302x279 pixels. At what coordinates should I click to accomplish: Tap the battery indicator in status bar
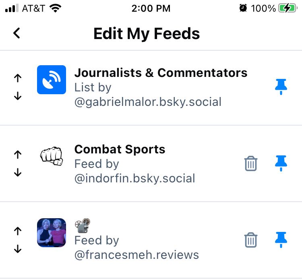coord(288,8)
